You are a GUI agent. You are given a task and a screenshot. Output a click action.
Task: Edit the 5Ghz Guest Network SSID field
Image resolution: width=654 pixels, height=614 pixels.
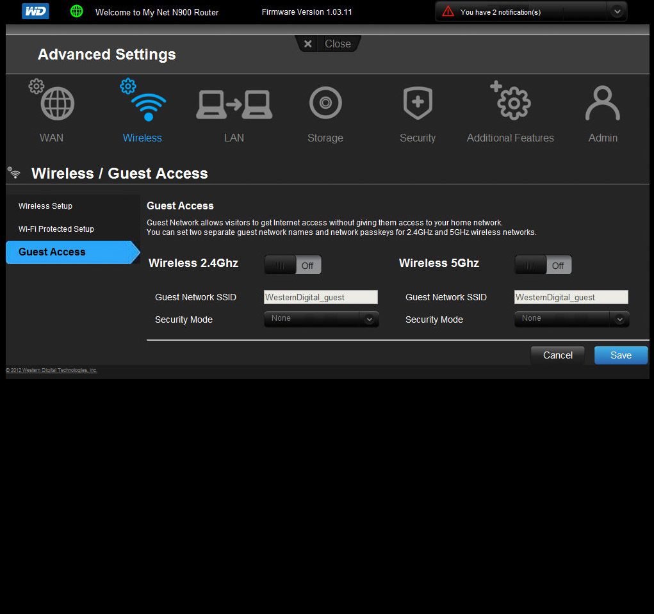point(571,297)
